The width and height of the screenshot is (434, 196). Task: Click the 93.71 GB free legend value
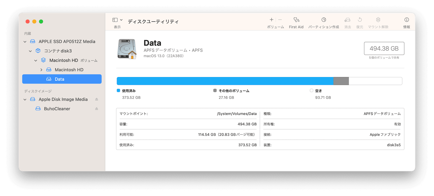[323, 98]
